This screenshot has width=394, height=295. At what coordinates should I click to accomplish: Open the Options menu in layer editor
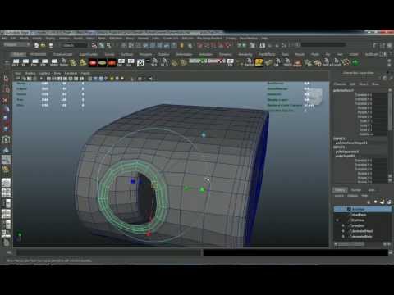[353, 196]
